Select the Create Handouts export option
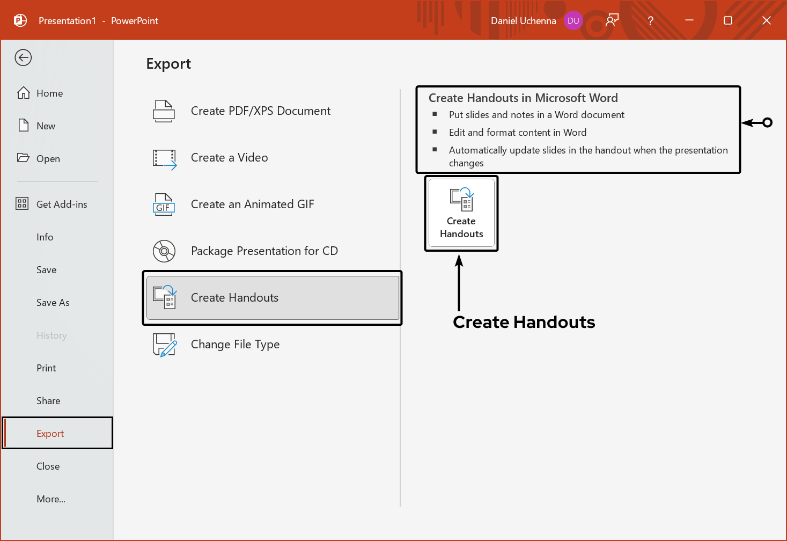The image size is (787, 541). pos(234,297)
